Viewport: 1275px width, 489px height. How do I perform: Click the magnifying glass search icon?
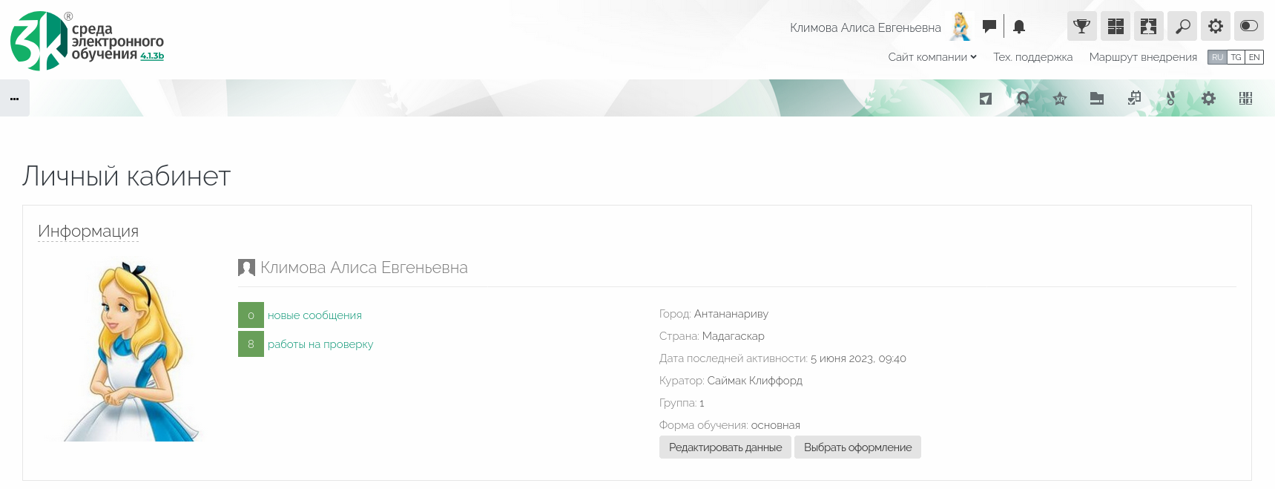pos(1182,27)
